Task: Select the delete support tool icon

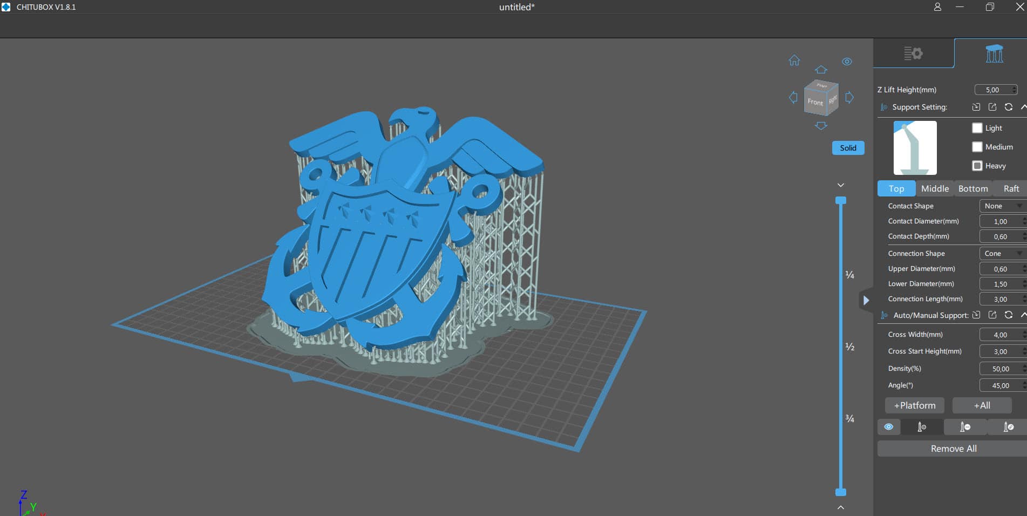Action: [x=965, y=427]
